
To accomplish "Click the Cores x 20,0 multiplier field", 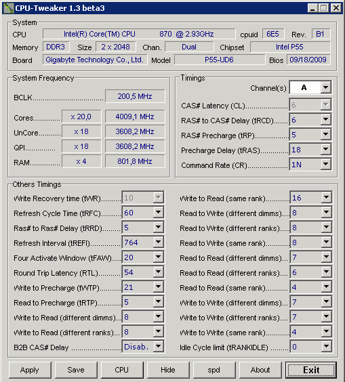I will tap(81, 116).
